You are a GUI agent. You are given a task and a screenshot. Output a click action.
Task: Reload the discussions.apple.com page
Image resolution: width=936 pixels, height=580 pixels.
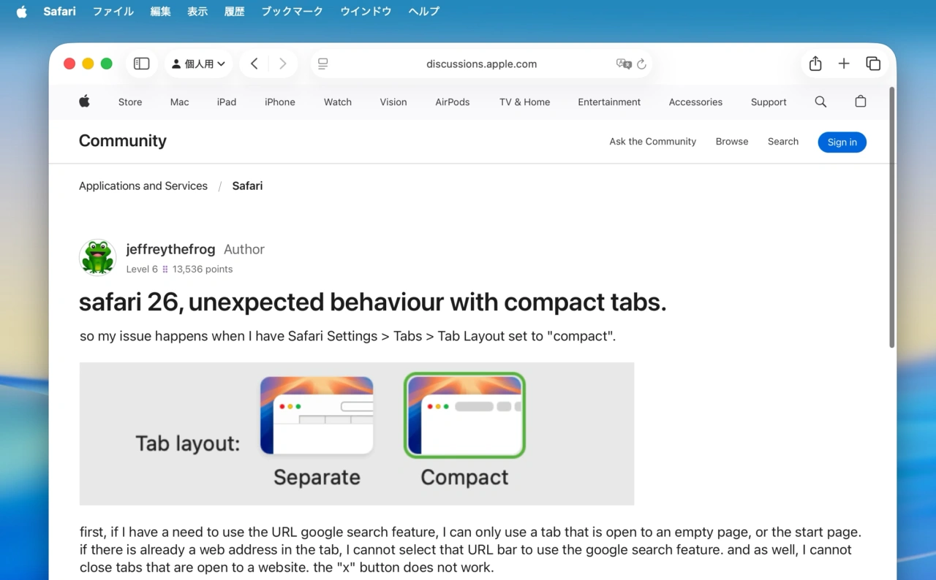(x=642, y=64)
